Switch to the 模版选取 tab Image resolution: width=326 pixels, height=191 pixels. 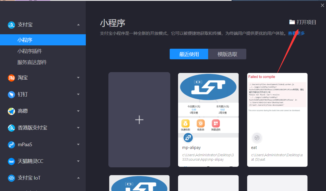click(227, 54)
